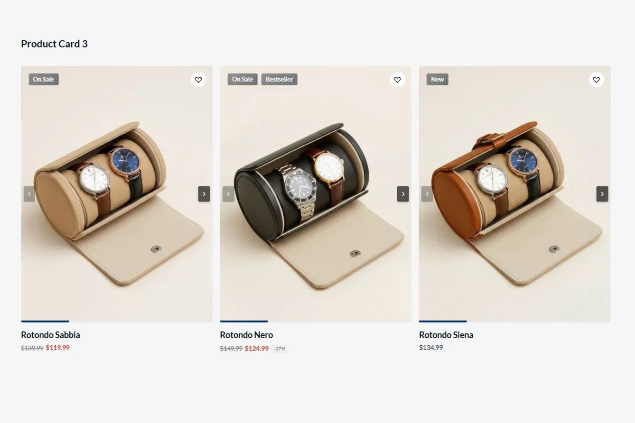Open the Rotondo Siena product title link
Image resolution: width=635 pixels, height=423 pixels.
[446, 335]
